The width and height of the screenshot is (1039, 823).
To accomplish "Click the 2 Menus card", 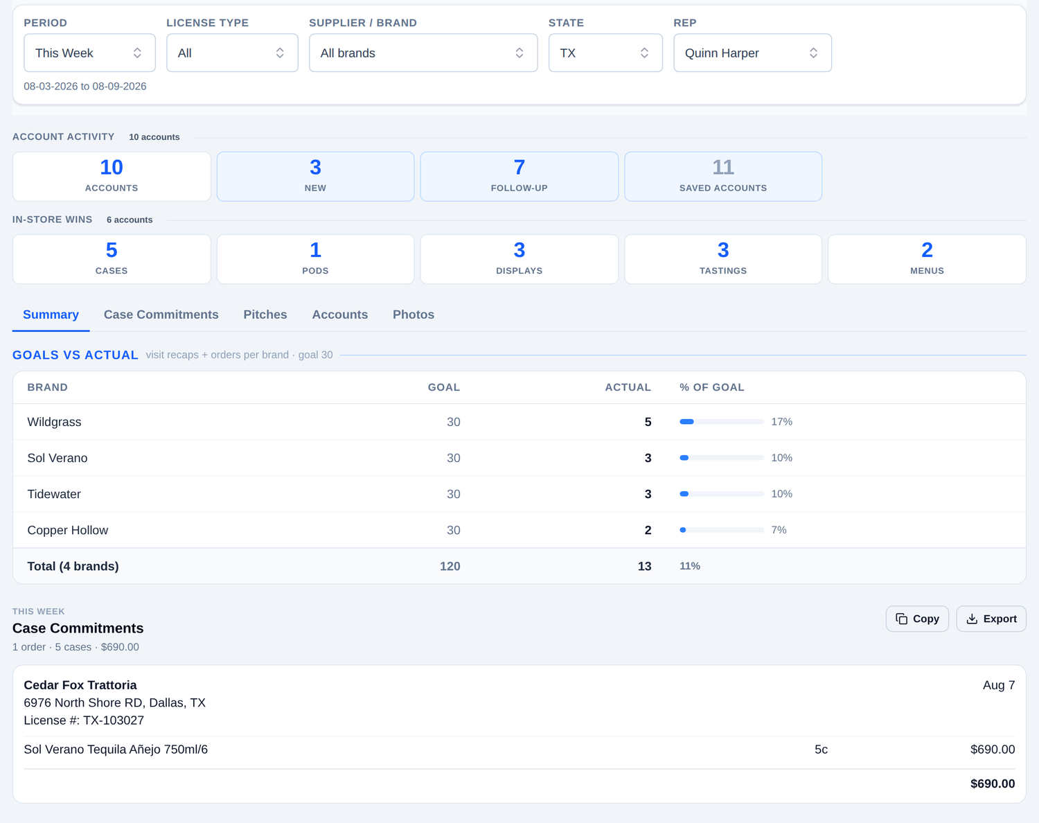I will [x=927, y=259].
